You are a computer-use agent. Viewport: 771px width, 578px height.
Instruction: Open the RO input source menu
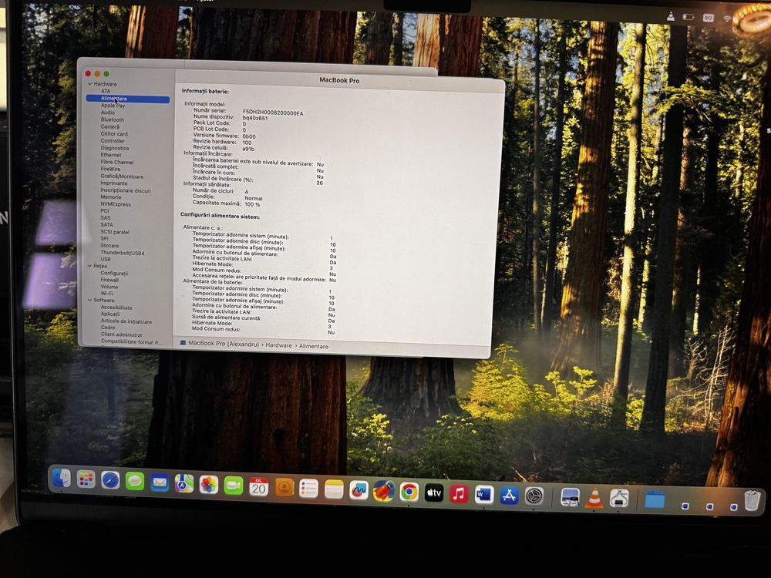click(x=708, y=18)
